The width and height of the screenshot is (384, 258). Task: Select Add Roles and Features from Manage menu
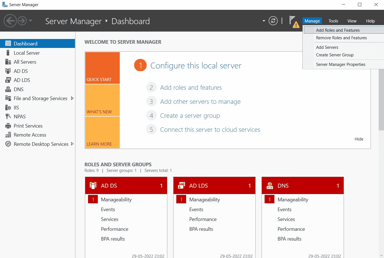click(x=338, y=30)
